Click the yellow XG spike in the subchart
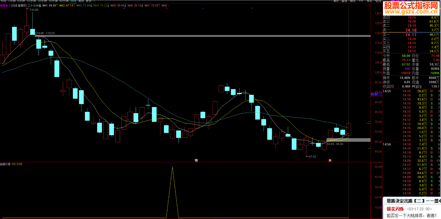The height and width of the screenshot is (219, 441). (x=172, y=192)
